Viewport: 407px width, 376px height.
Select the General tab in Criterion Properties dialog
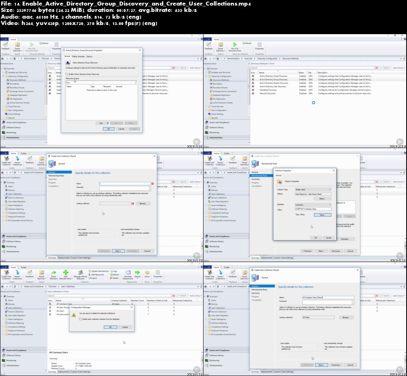279,175
